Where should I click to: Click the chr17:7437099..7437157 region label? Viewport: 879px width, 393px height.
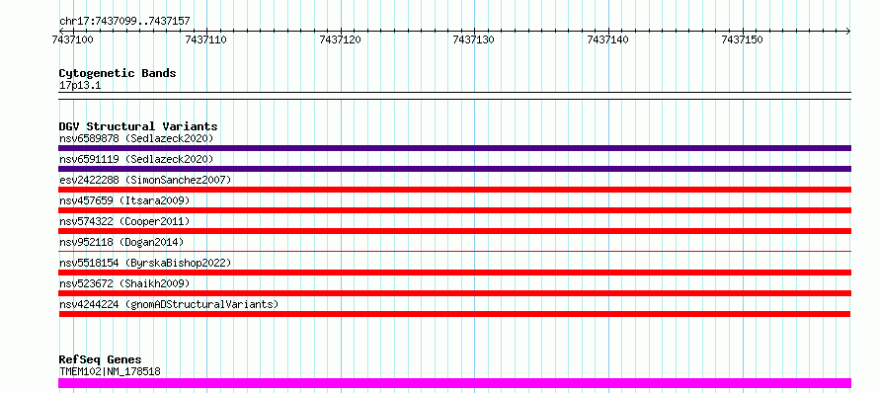[x=124, y=21]
